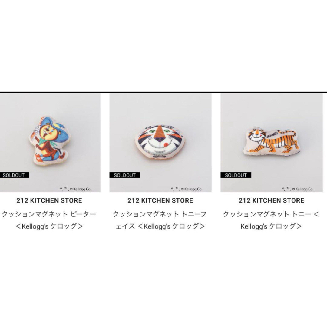Click ェイス <Kellogg's ケロッグ> text line

click(x=160, y=226)
